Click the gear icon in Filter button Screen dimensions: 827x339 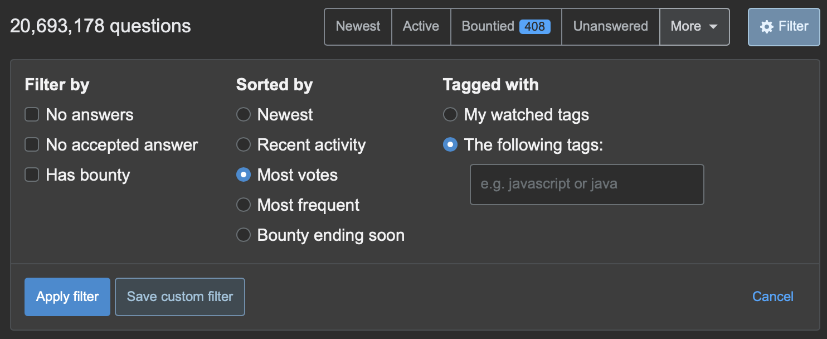pos(767,27)
